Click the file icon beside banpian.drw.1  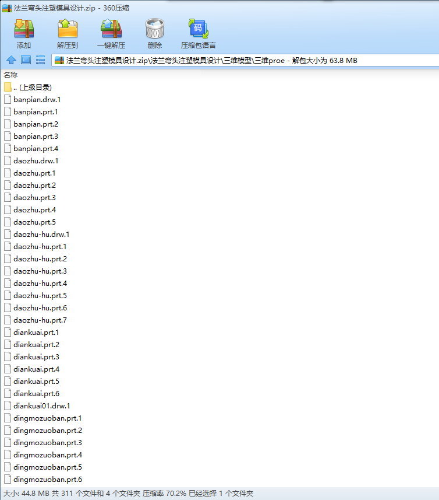pyautogui.click(x=8, y=100)
